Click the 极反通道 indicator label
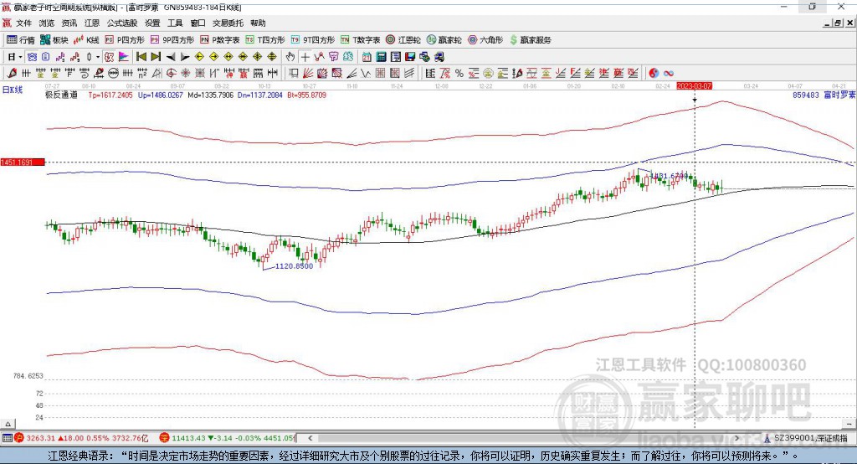857x464 pixels. point(61,95)
